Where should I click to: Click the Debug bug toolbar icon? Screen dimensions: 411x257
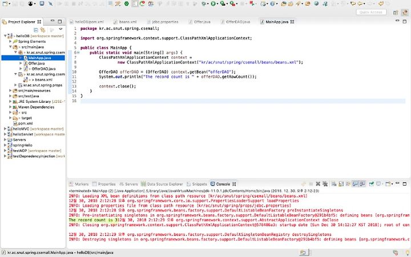click(204, 3)
